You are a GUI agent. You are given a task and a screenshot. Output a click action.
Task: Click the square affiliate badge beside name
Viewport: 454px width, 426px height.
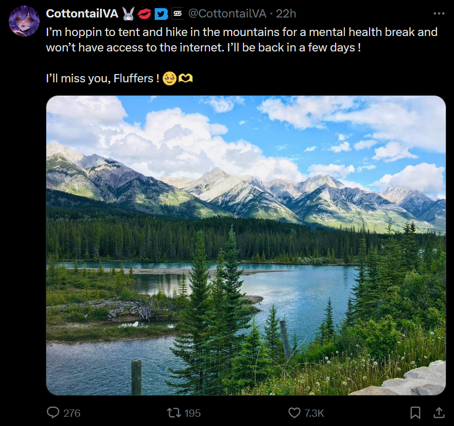point(177,14)
